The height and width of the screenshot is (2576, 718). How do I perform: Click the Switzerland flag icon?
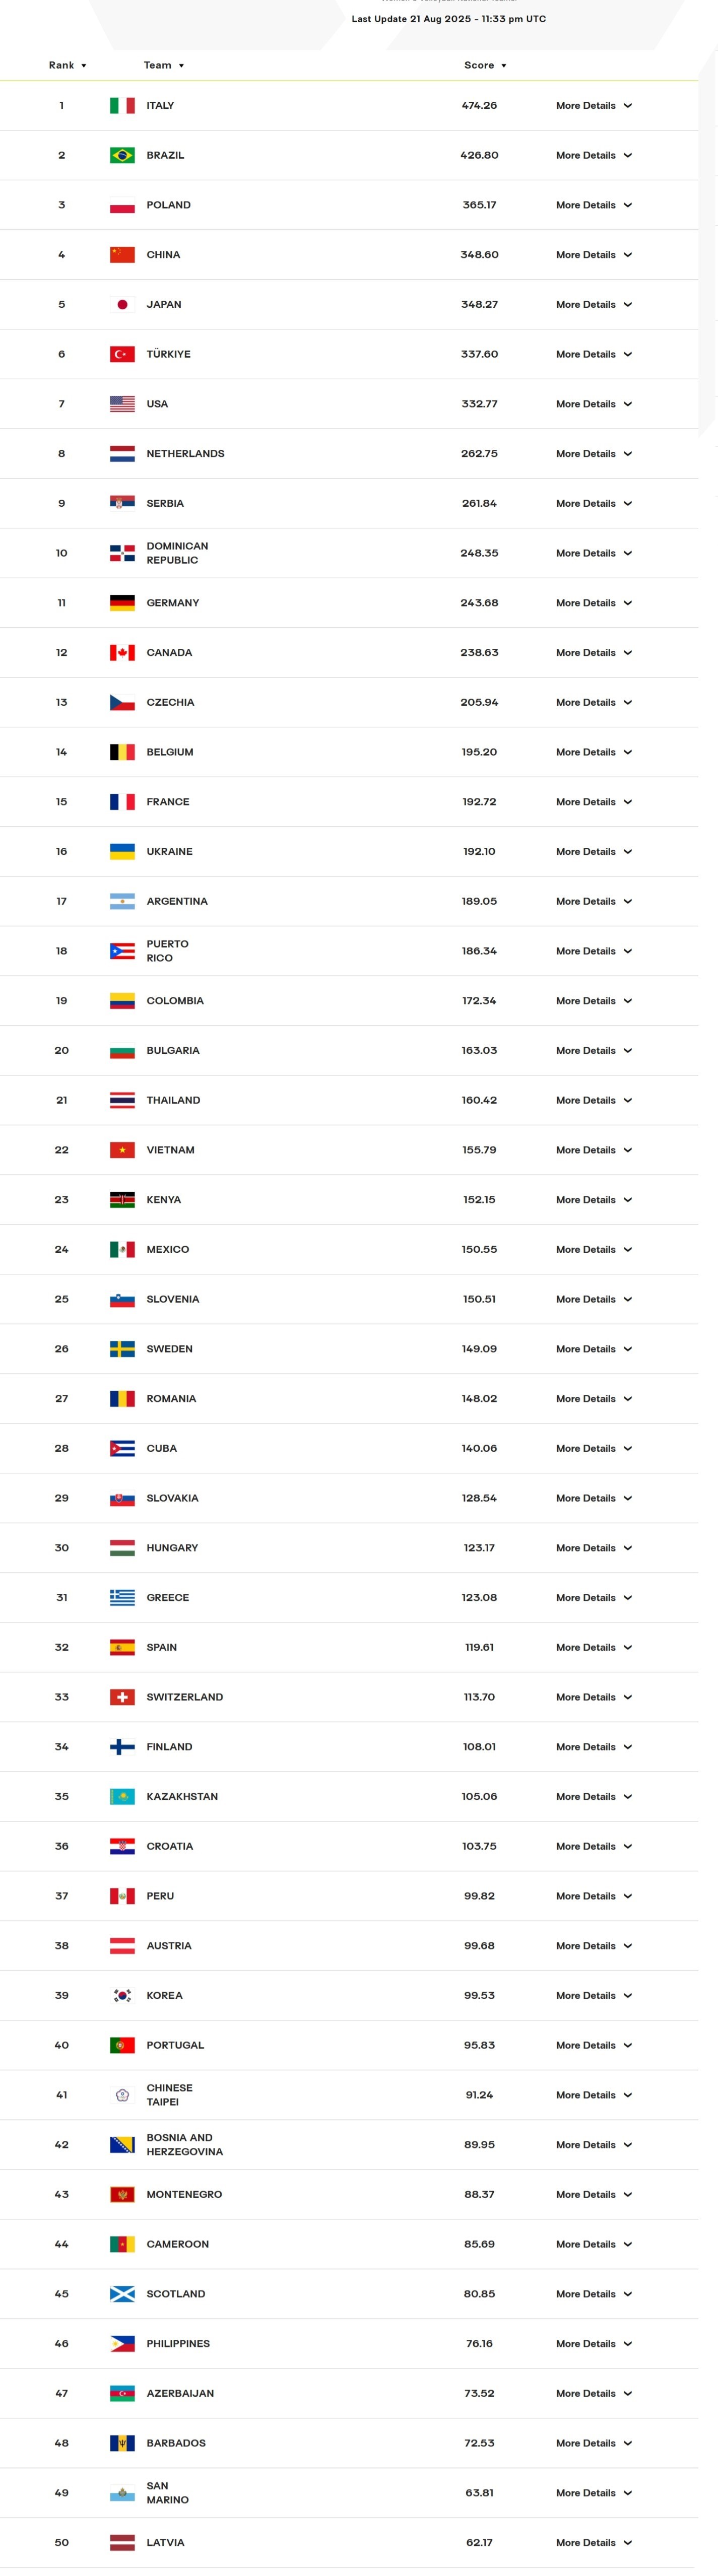coord(122,1697)
